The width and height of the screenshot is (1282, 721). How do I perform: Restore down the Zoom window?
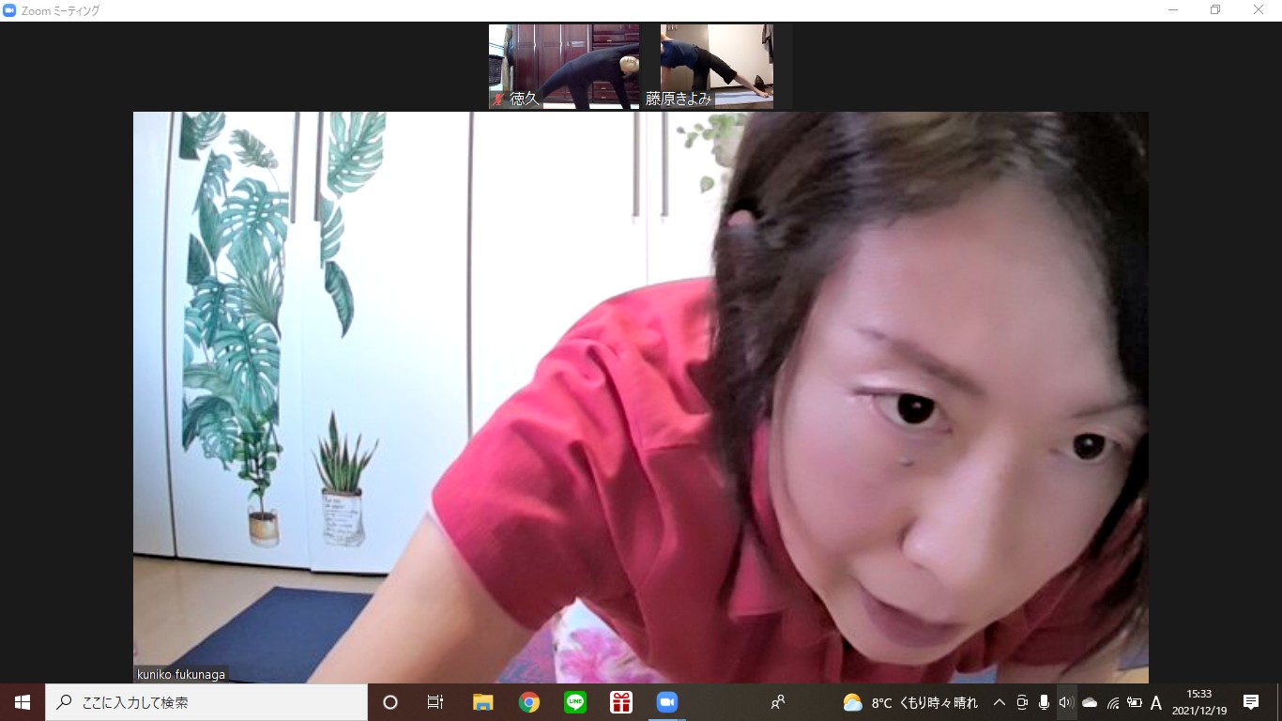pos(1215,10)
